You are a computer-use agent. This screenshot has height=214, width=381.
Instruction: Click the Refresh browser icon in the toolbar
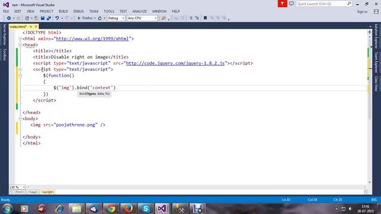pos(99,18)
